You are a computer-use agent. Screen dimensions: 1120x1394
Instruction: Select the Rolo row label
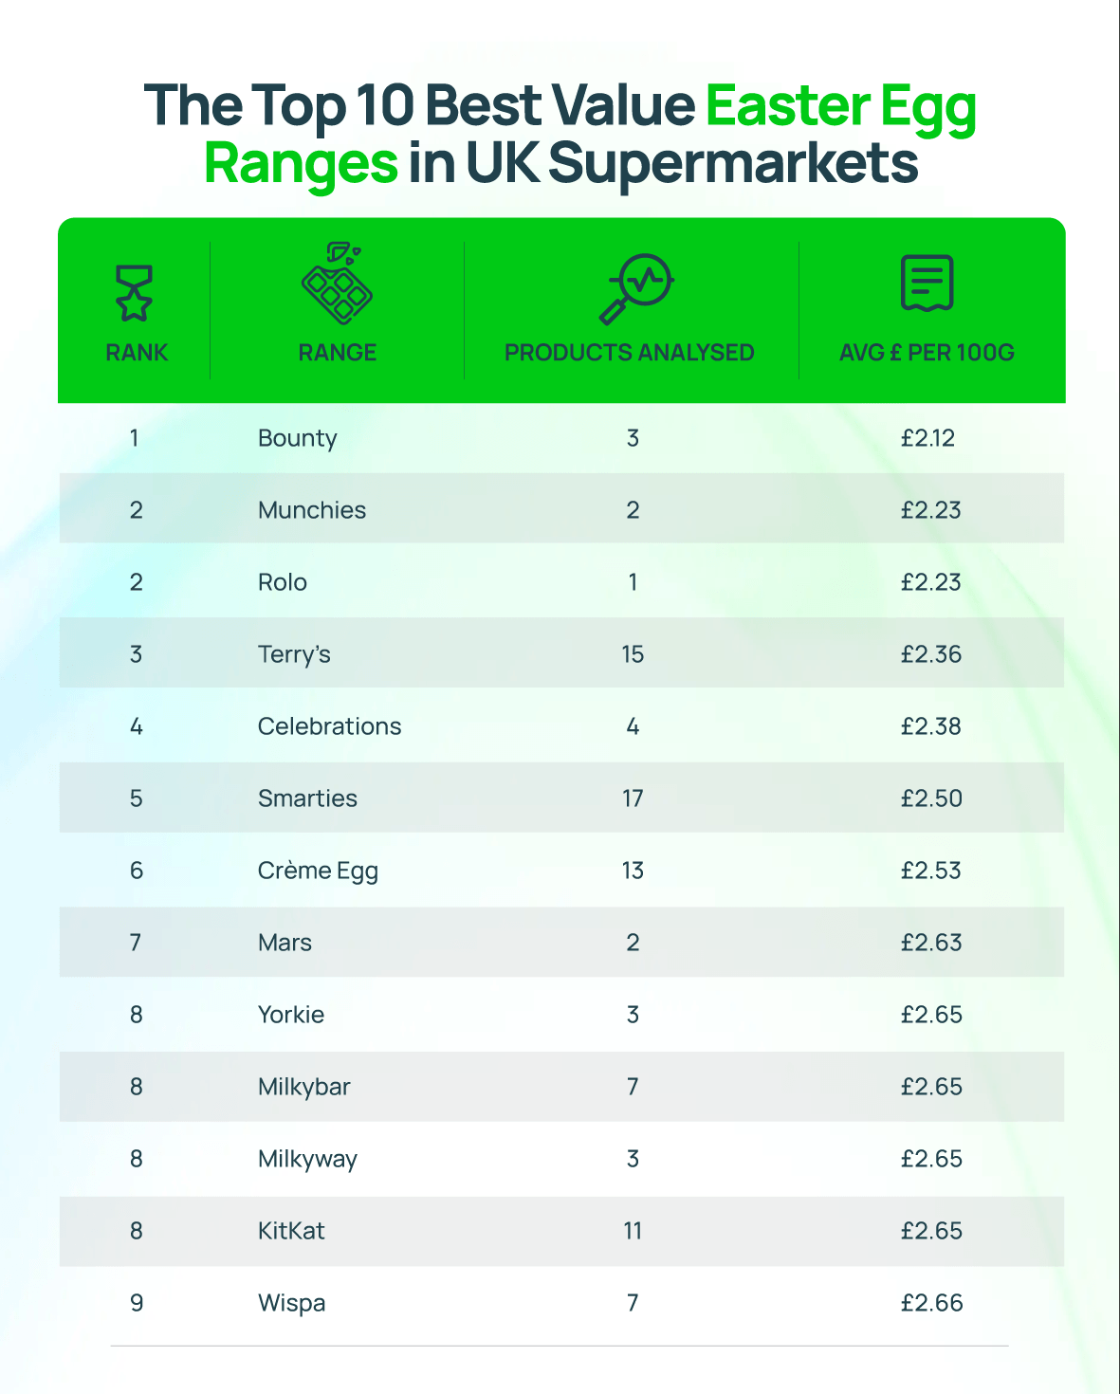click(x=283, y=582)
